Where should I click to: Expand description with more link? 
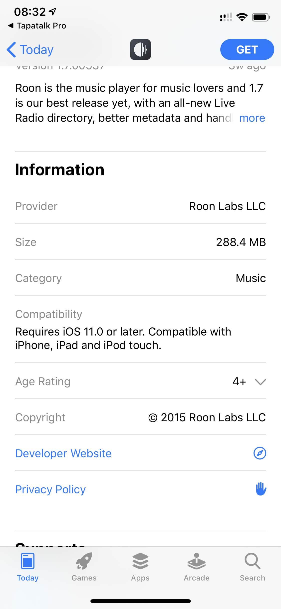(252, 118)
